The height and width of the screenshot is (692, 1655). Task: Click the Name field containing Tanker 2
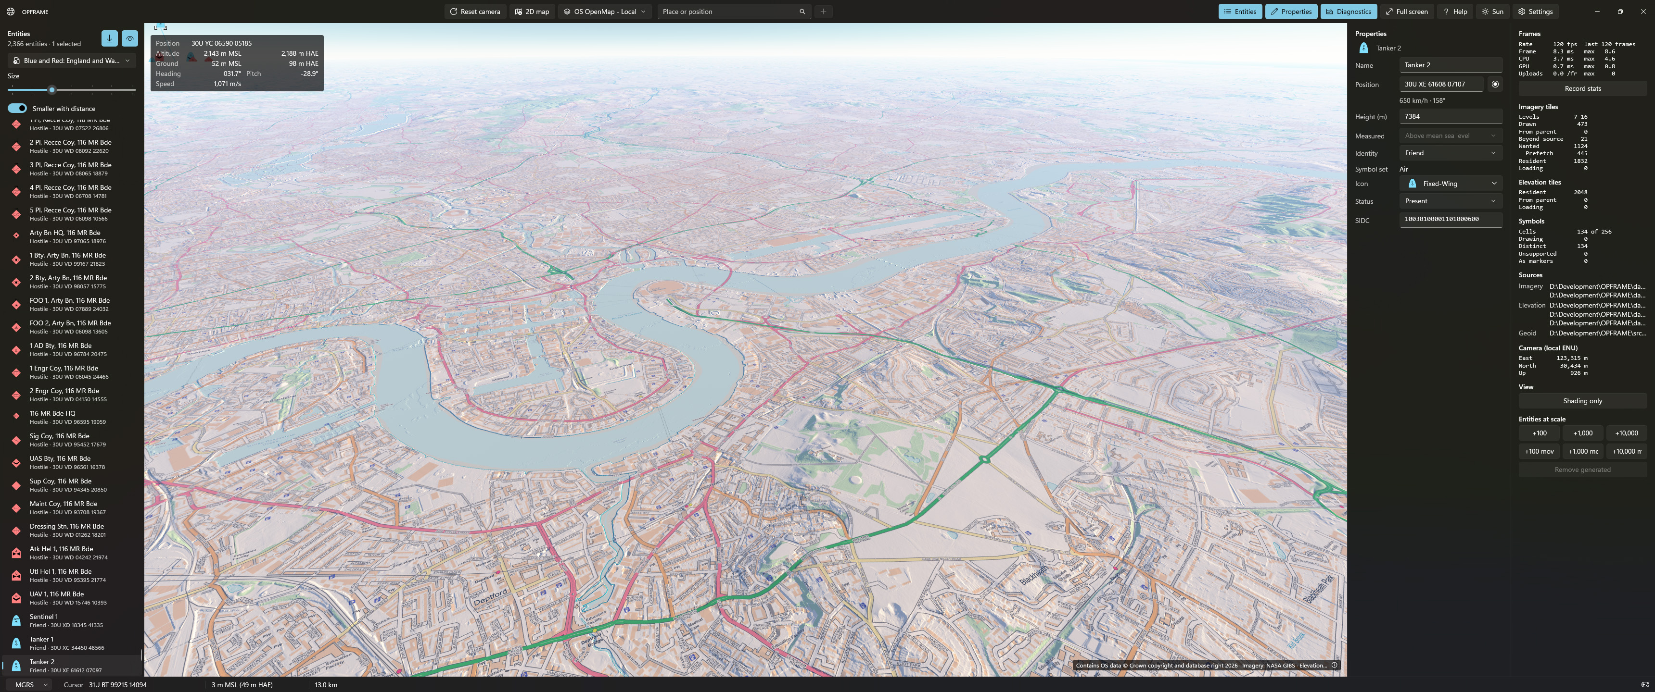pyautogui.click(x=1451, y=65)
